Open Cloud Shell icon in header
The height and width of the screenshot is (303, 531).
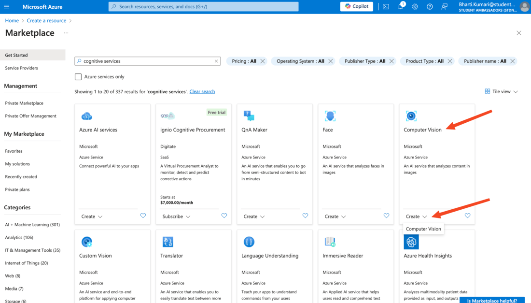386,6
